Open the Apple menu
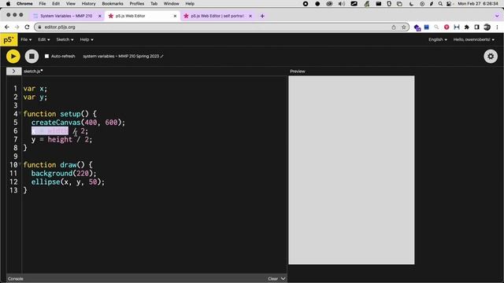Screen dimensions: 504x283 8,4
